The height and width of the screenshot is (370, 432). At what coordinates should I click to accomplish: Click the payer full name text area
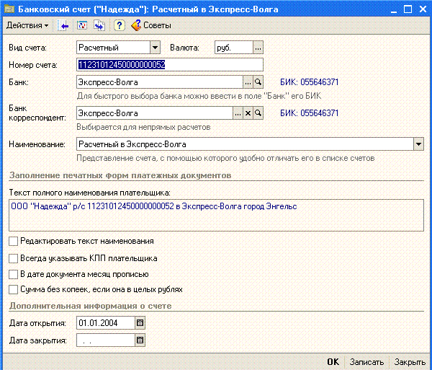[216, 215]
